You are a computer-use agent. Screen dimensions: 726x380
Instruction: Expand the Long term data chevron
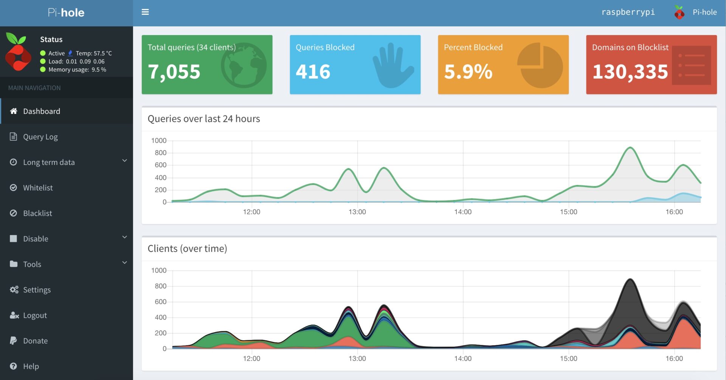pyautogui.click(x=124, y=161)
